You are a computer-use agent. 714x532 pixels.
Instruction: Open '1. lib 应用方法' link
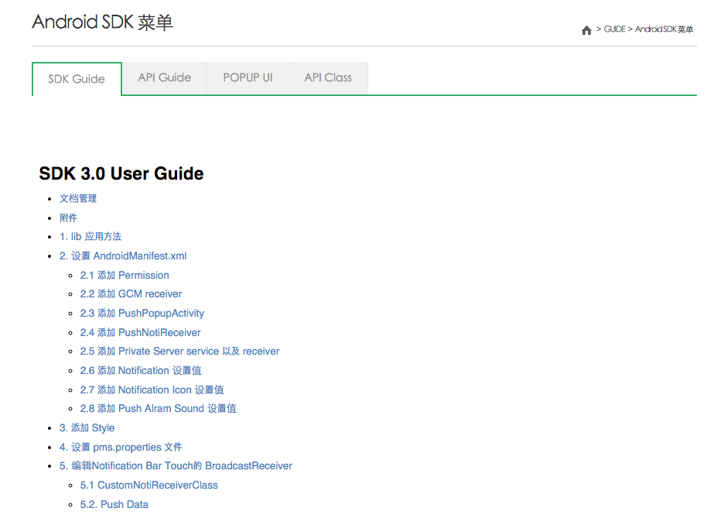91,237
